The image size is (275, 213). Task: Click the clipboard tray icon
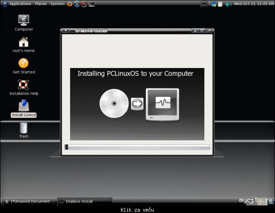click(220, 4)
